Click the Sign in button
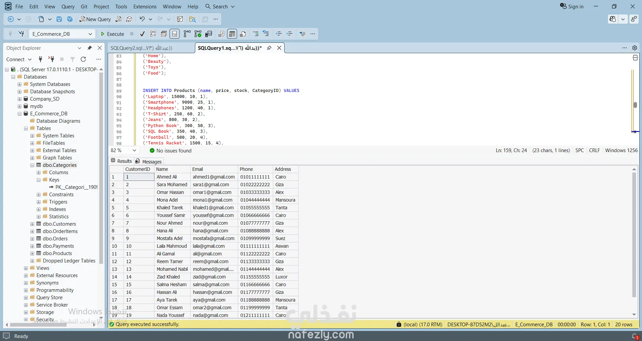The image size is (642, 341). coord(572,6)
